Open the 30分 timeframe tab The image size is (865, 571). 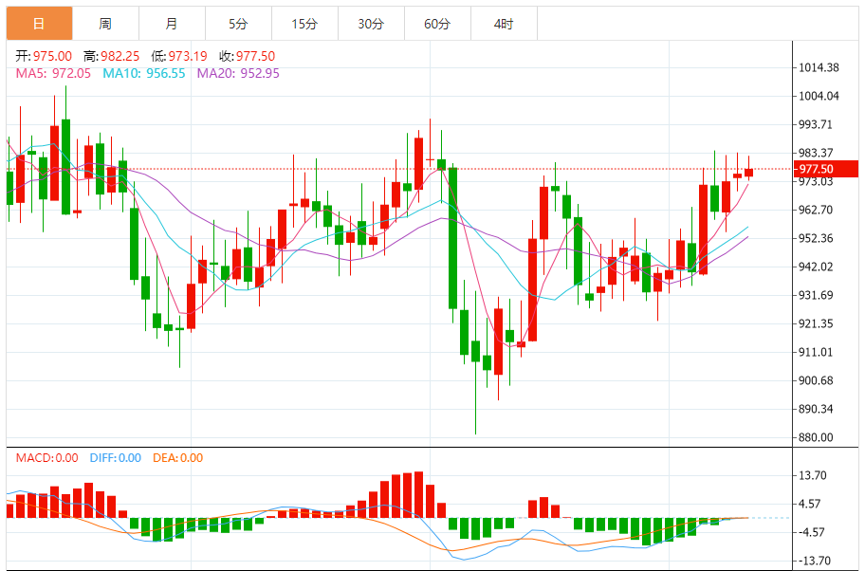pos(371,24)
